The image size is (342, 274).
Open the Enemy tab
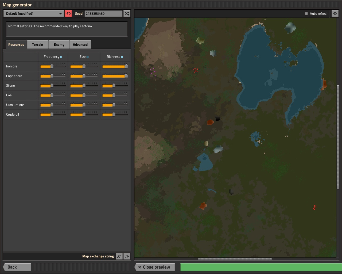59,45
